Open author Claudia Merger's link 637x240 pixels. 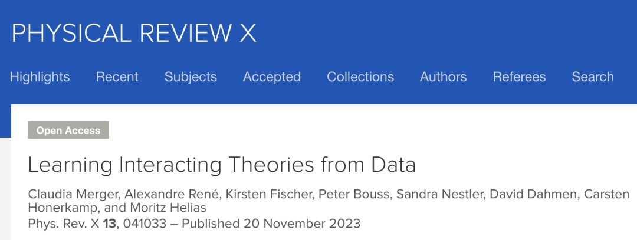pyautogui.click(x=74, y=194)
